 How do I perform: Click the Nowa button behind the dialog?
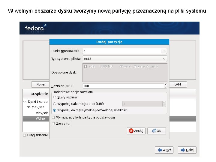40,84
